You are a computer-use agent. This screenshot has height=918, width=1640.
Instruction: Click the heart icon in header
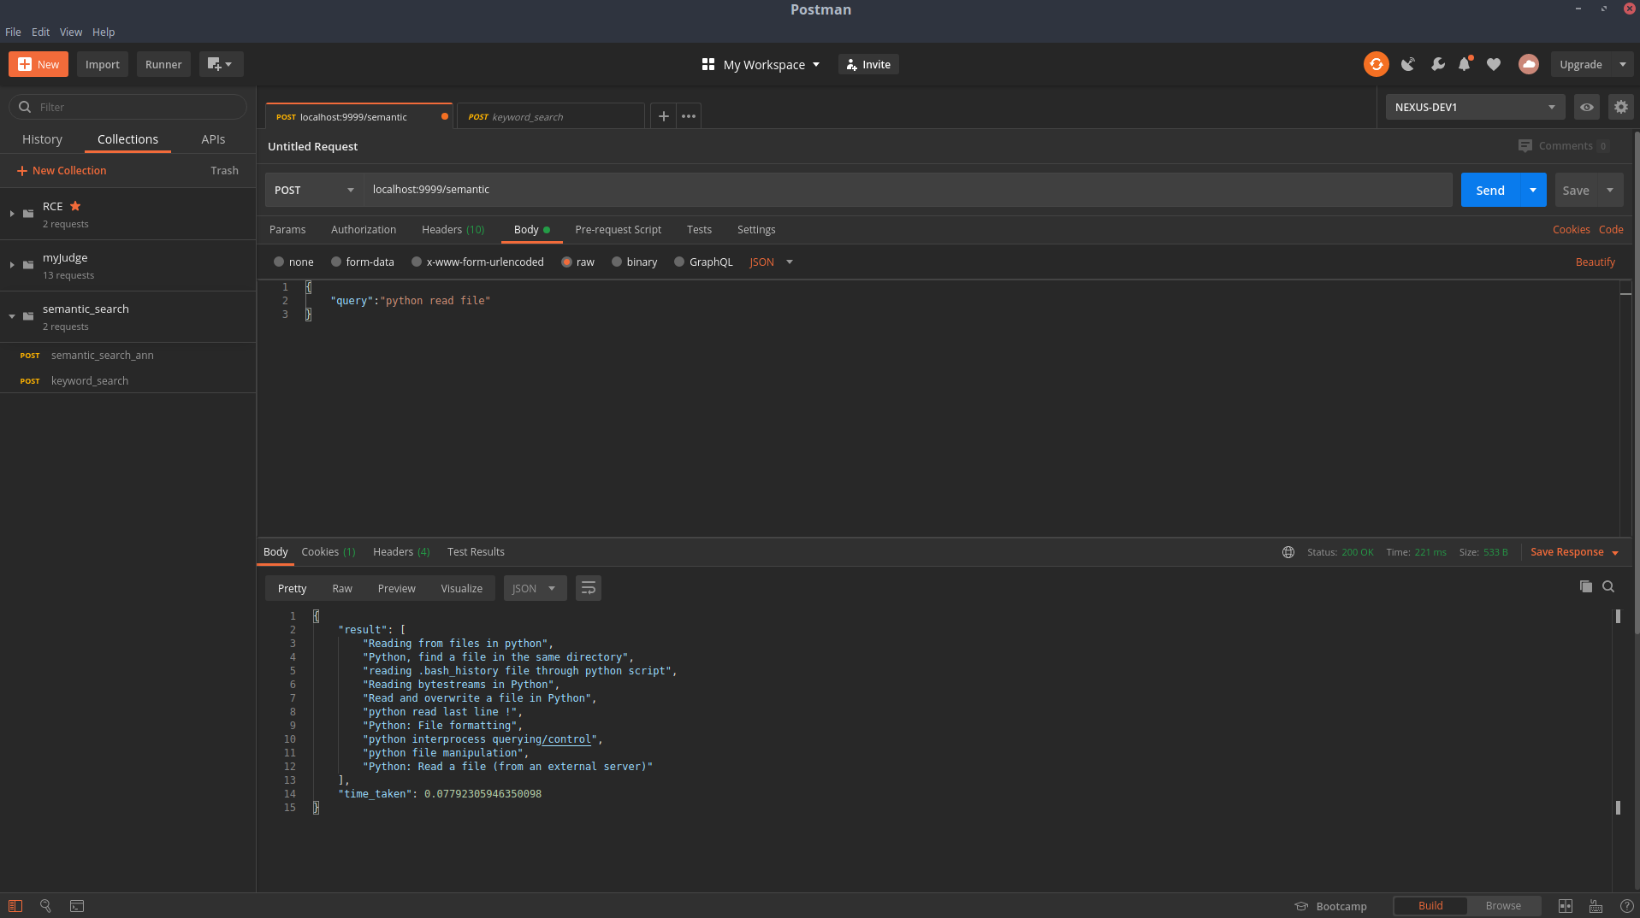[x=1494, y=64]
